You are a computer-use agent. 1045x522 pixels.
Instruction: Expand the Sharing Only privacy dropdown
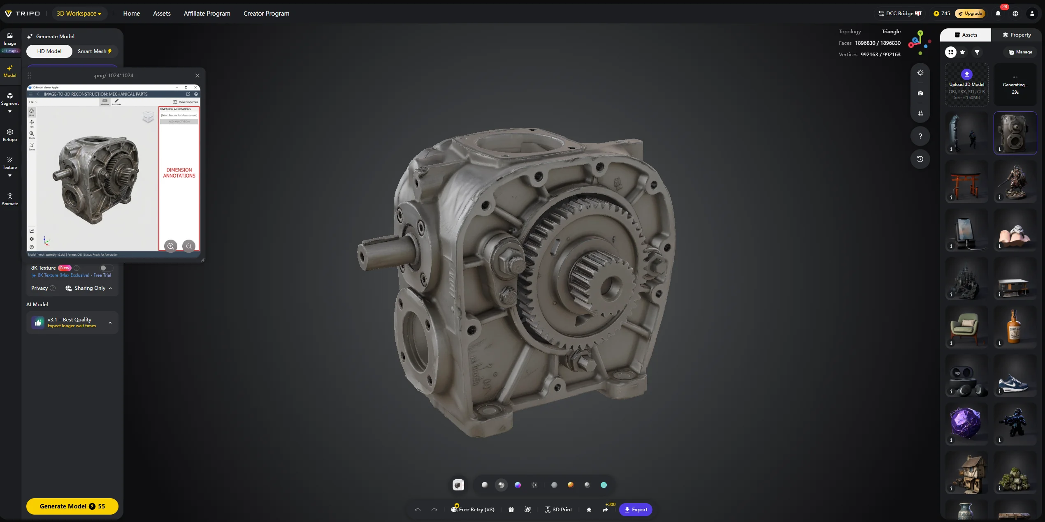88,288
